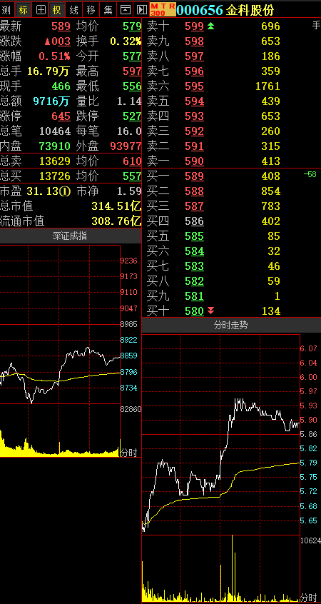The width and height of the screenshot is (321, 604).
Task: Click the 换手 value 0.32%
Action: point(126,41)
